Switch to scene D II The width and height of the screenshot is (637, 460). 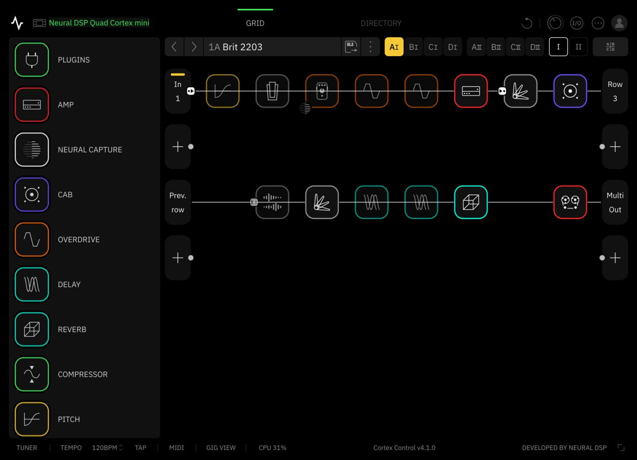pyautogui.click(x=535, y=47)
